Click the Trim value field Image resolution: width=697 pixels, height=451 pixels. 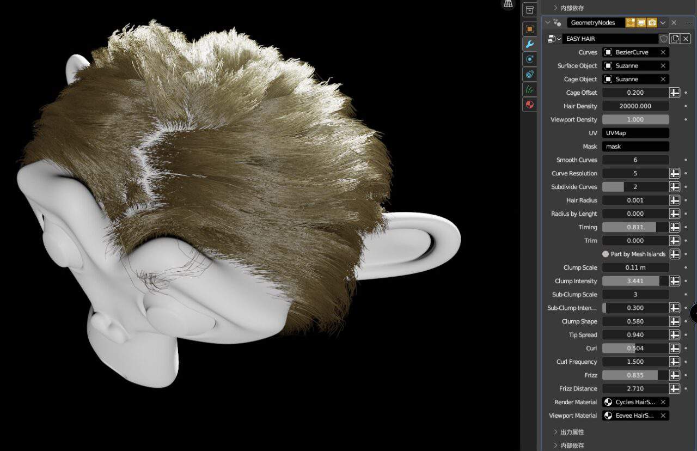pyautogui.click(x=635, y=241)
